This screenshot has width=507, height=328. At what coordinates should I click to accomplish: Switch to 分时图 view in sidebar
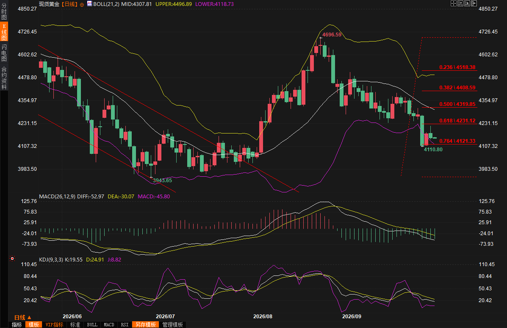point(4,11)
